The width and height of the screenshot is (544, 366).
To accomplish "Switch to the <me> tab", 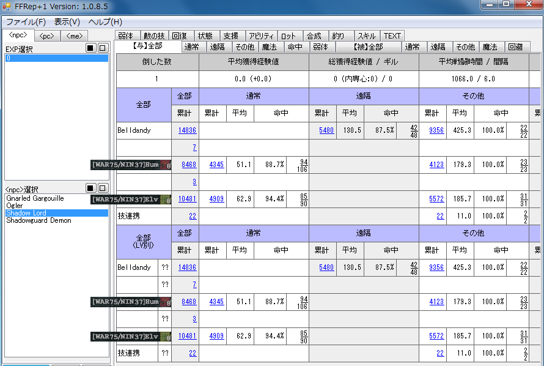I will pos(75,36).
